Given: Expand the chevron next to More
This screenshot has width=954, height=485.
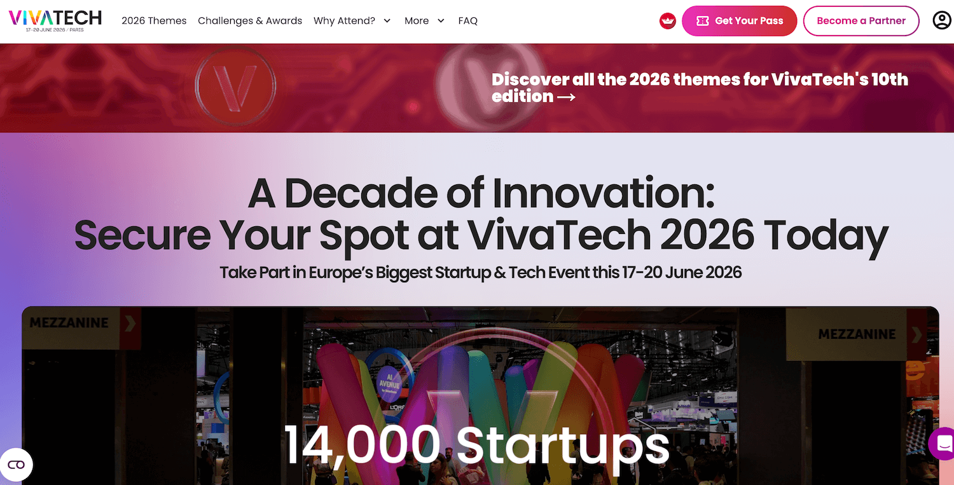Looking at the screenshot, I should pyautogui.click(x=441, y=21).
